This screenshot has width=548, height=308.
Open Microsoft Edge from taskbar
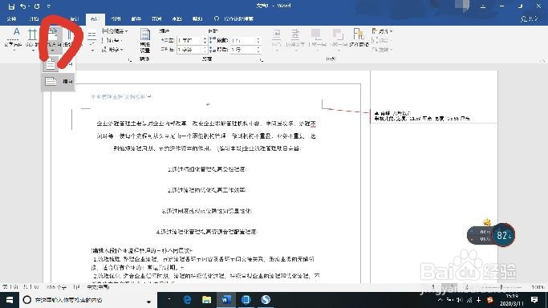(x=187, y=300)
